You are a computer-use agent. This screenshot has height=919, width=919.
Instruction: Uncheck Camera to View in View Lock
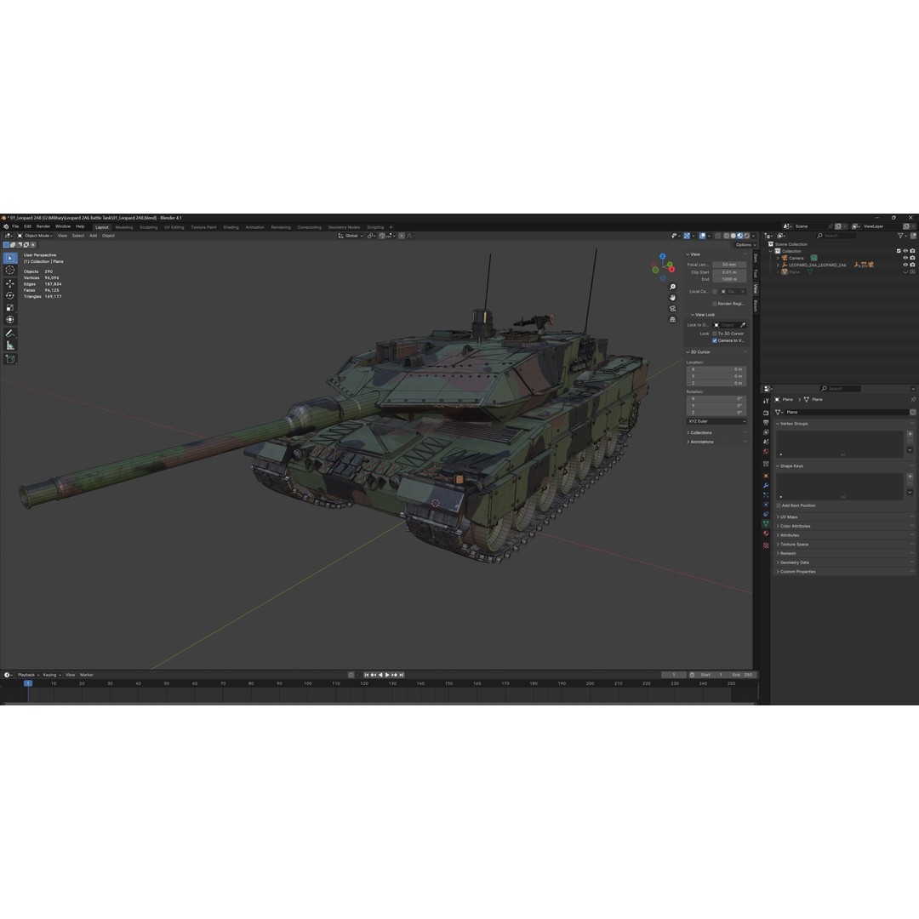pos(715,340)
